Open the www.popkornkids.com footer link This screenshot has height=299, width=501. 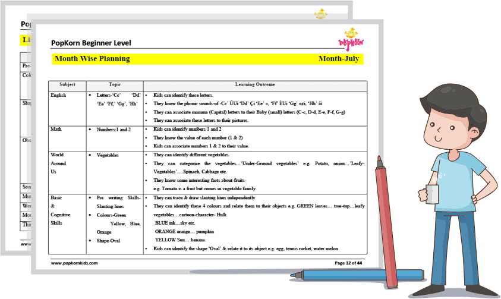[74, 263]
